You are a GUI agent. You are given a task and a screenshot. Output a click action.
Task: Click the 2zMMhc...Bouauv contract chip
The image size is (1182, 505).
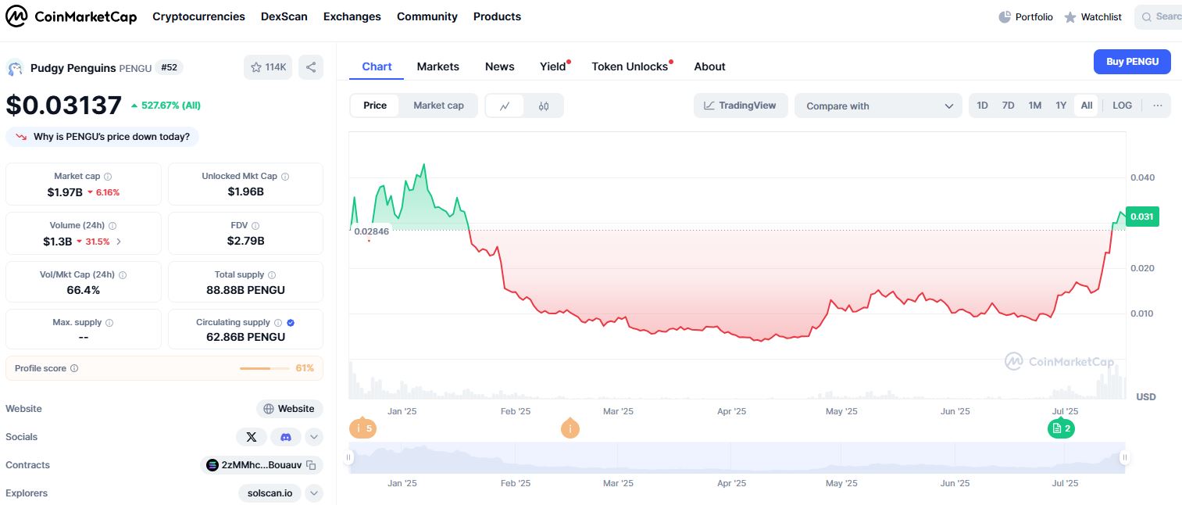(x=262, y=465)
